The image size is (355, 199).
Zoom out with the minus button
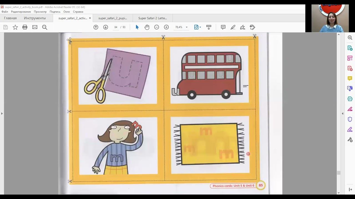tap(156, 27)
